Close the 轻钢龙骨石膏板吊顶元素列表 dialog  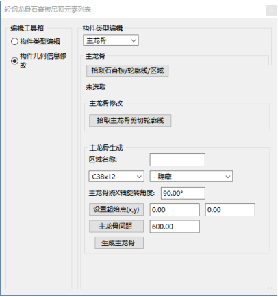pyautogui.click(x=271, y=10)
